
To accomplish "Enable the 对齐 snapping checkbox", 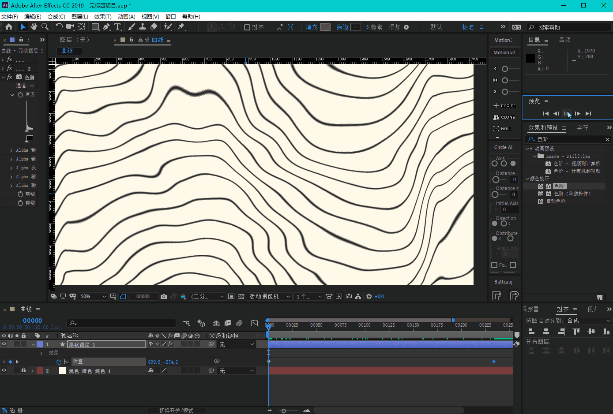I will 247,27.
